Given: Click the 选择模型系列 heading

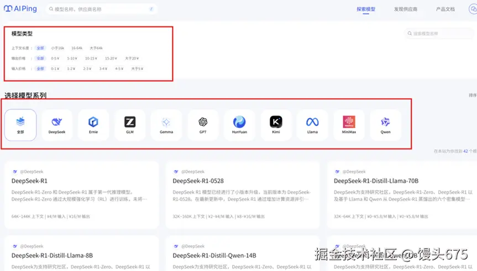Looking at the screenshot, I should [x=25, y=95].
